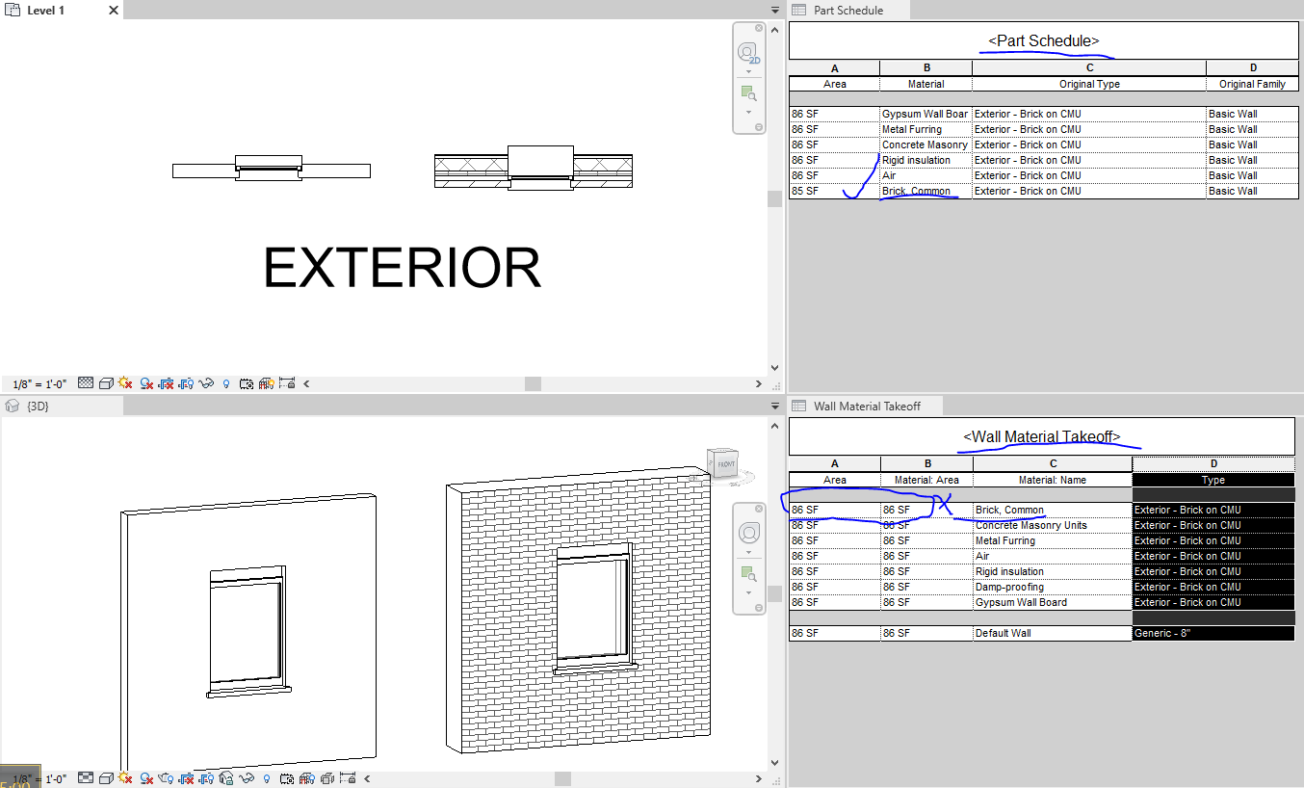Screen dimensions: 1304x788
Task: Open the Rendering teapot icon in 3D view
Action: 165,777
